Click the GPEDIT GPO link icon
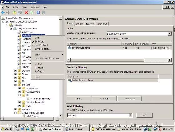Screen dimensions: 175x132 click(19, 43)
